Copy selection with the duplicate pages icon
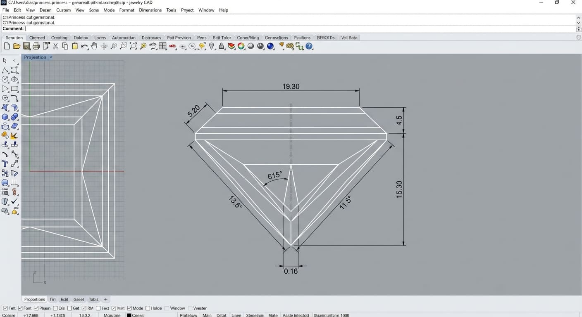The image size is (582, 317). [x=65, y=46]
